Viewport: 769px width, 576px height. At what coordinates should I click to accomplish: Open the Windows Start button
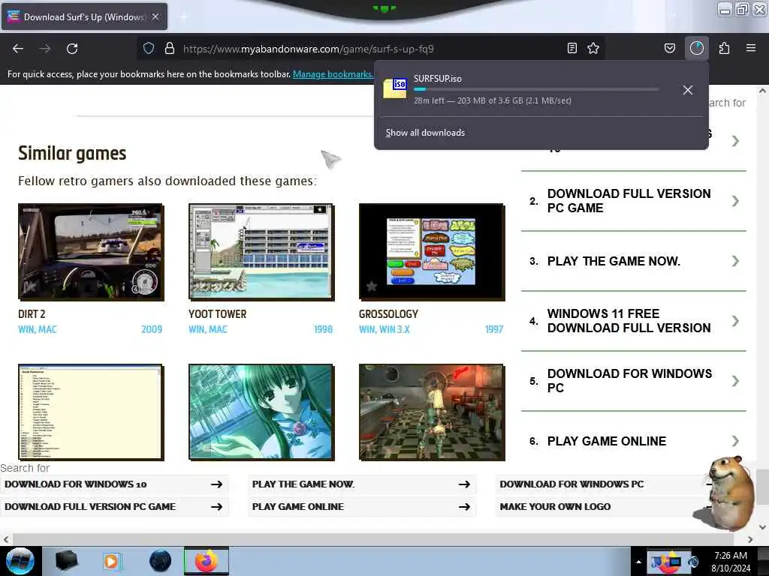pos(20,561)
